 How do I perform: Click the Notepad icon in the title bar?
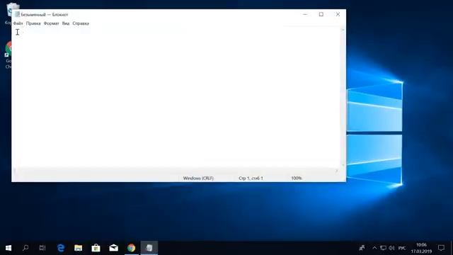tap(17, 14)
